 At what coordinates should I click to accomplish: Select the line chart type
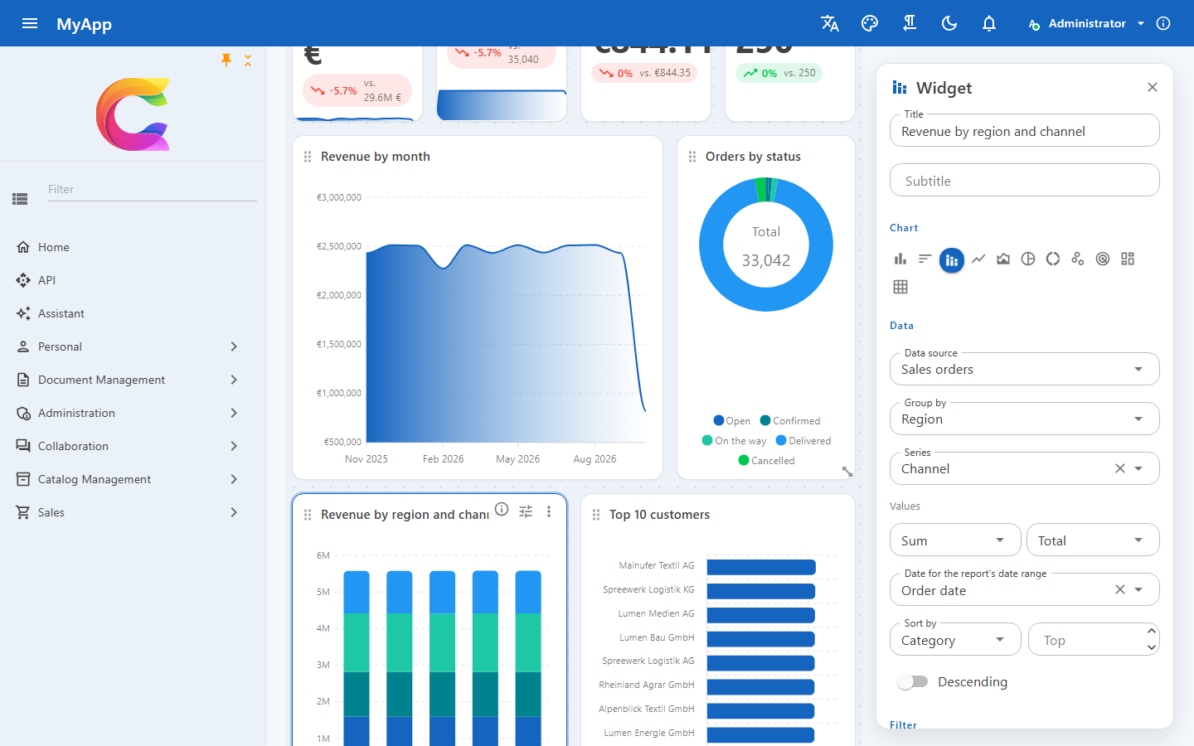coord(978,259)
